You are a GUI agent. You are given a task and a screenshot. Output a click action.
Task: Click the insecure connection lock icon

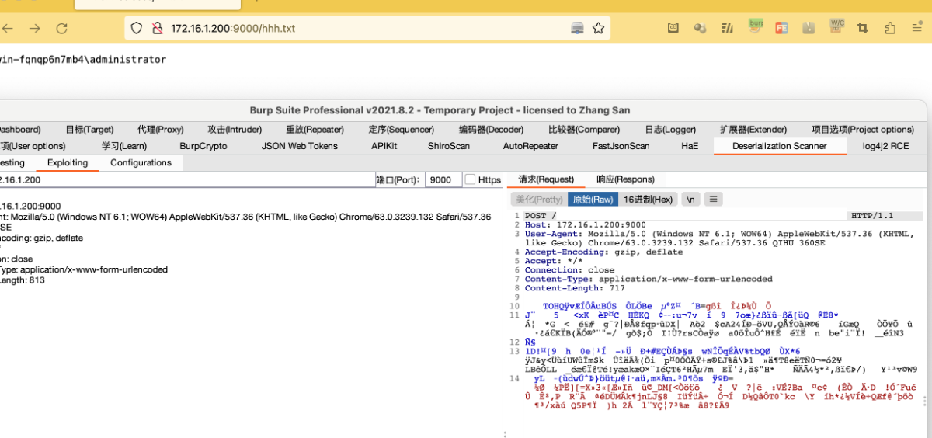point(157,28)
